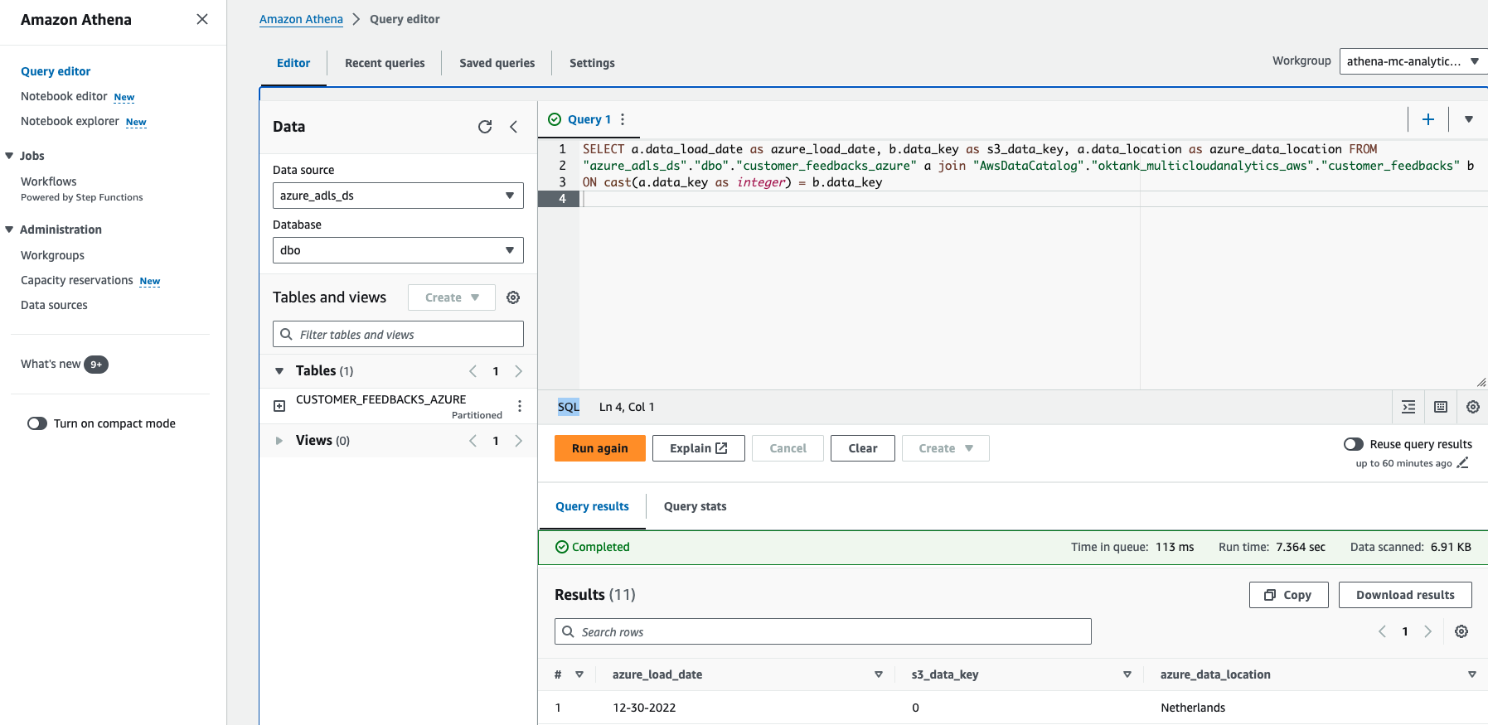Switch to the Editor tab
The image size is (1488, 725).
tap(293, 63)
